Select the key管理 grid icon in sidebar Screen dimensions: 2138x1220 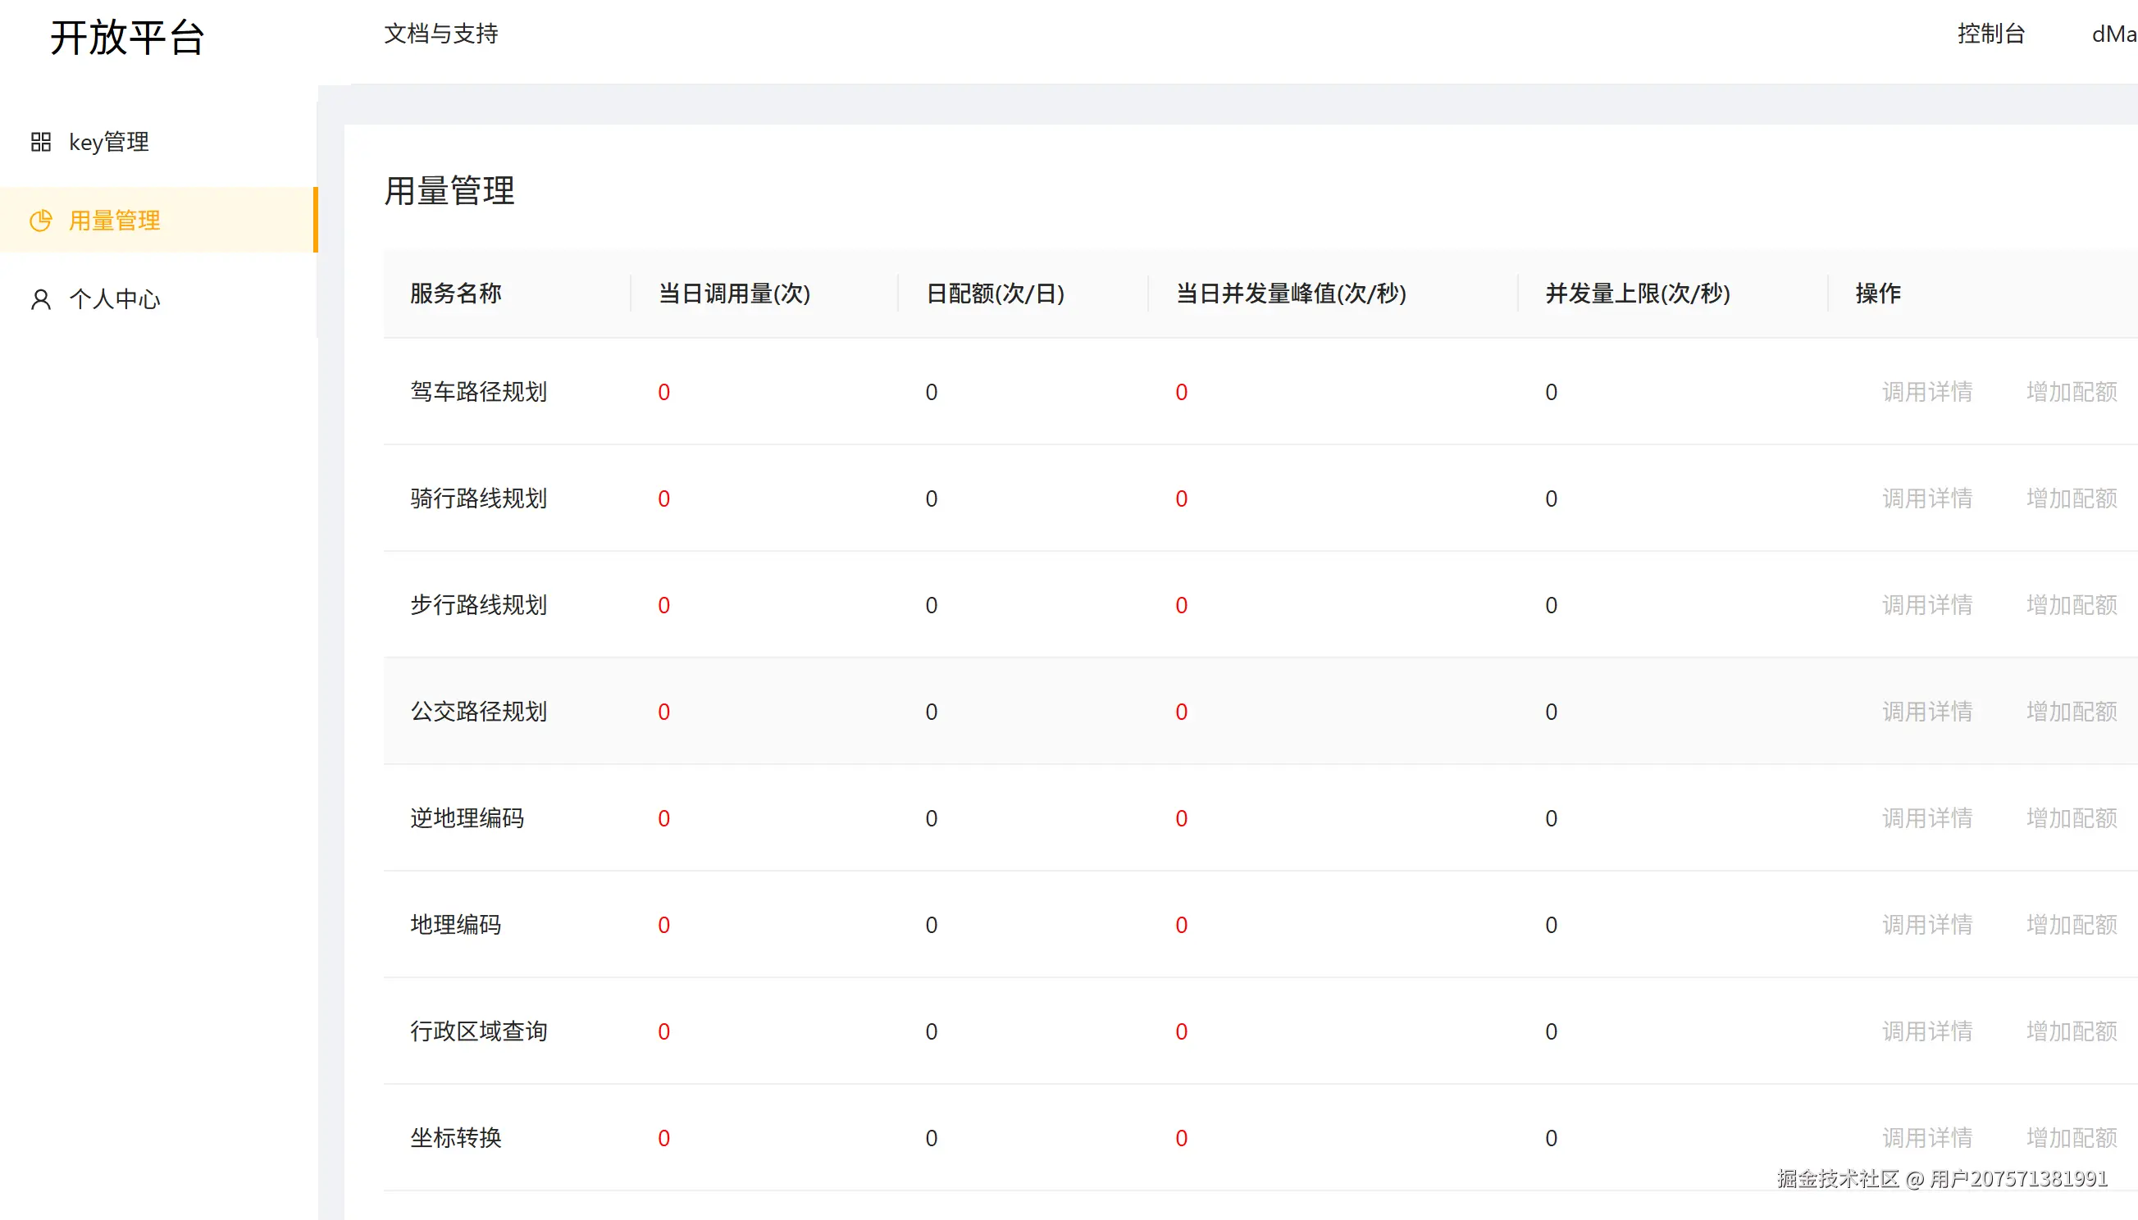pos(40,141)
